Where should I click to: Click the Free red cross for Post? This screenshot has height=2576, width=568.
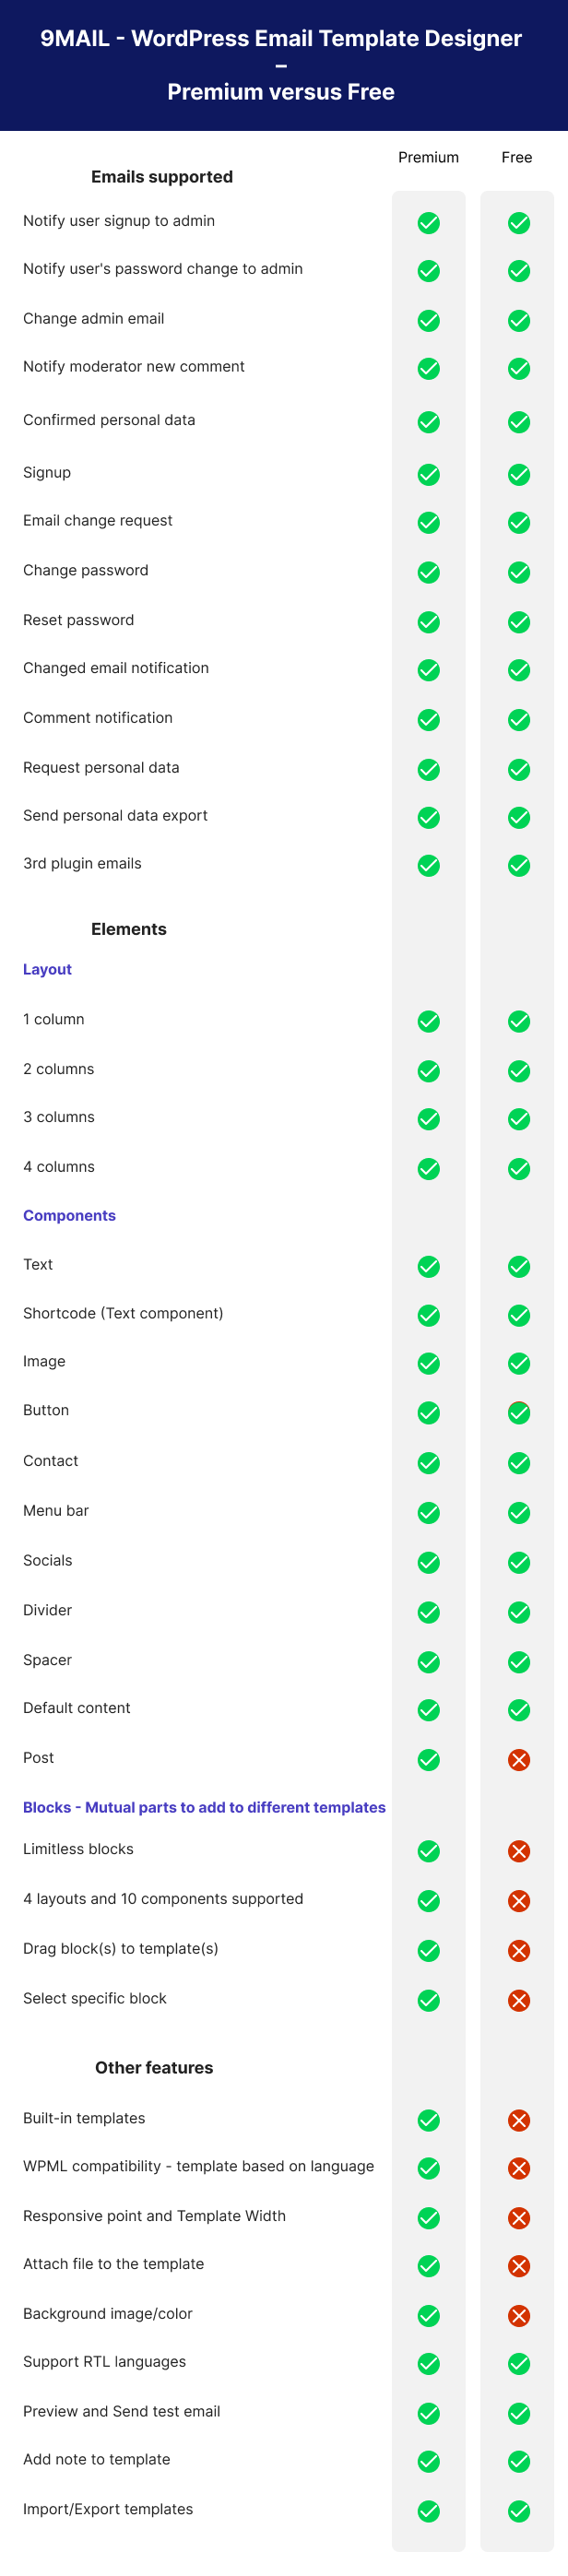[518, 1760]
